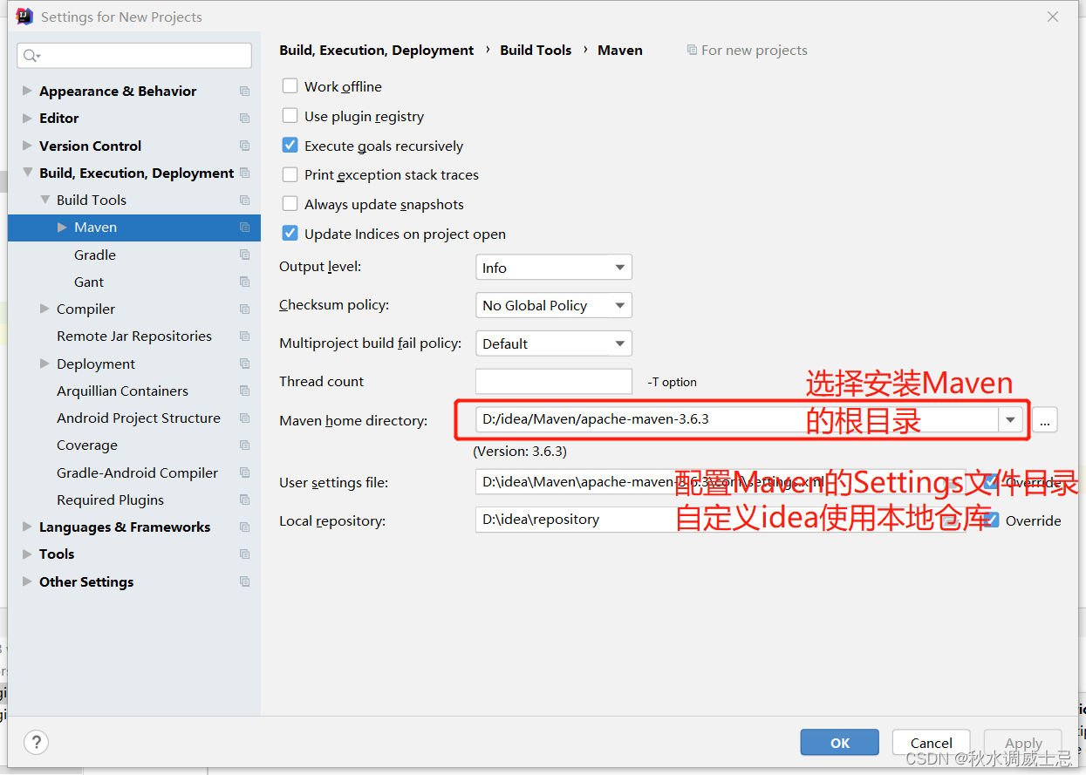Click project-level icon beside Build Tools

coord(244,201)
